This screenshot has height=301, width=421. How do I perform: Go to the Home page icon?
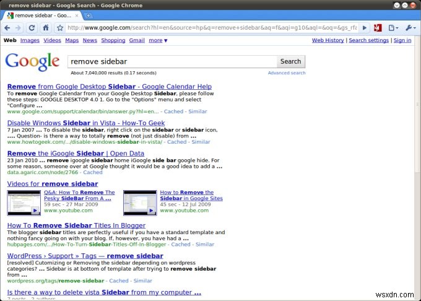click(46, 28)
